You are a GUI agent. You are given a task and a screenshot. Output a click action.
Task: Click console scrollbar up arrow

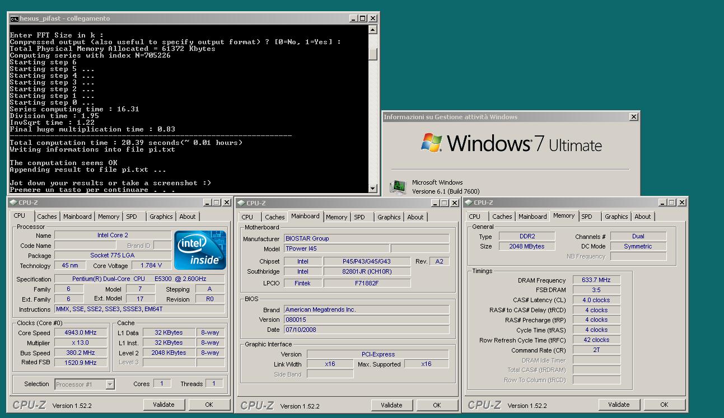[x=373, y=30]
